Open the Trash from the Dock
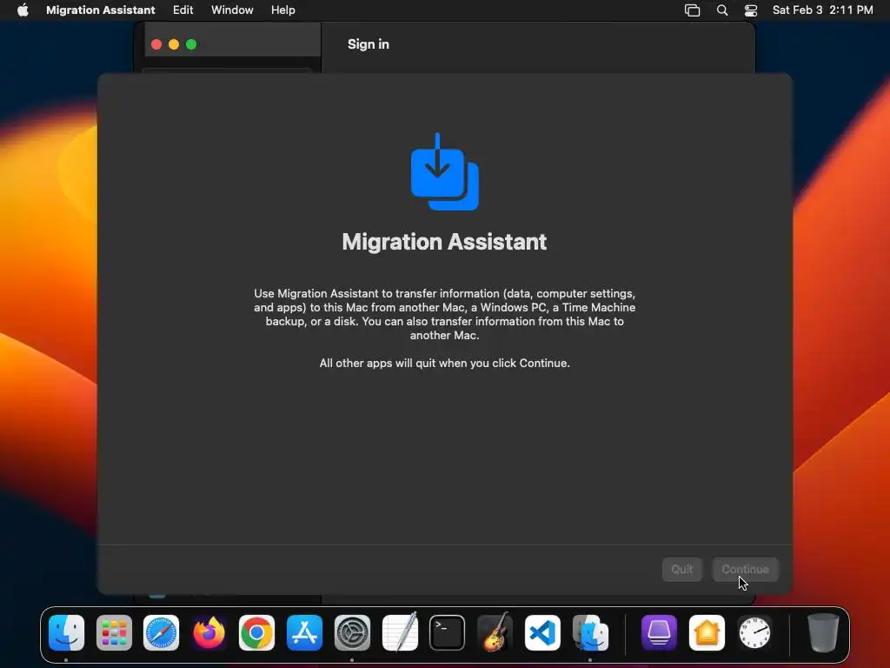Screen dimensions: 890x668 click(823, 633)
